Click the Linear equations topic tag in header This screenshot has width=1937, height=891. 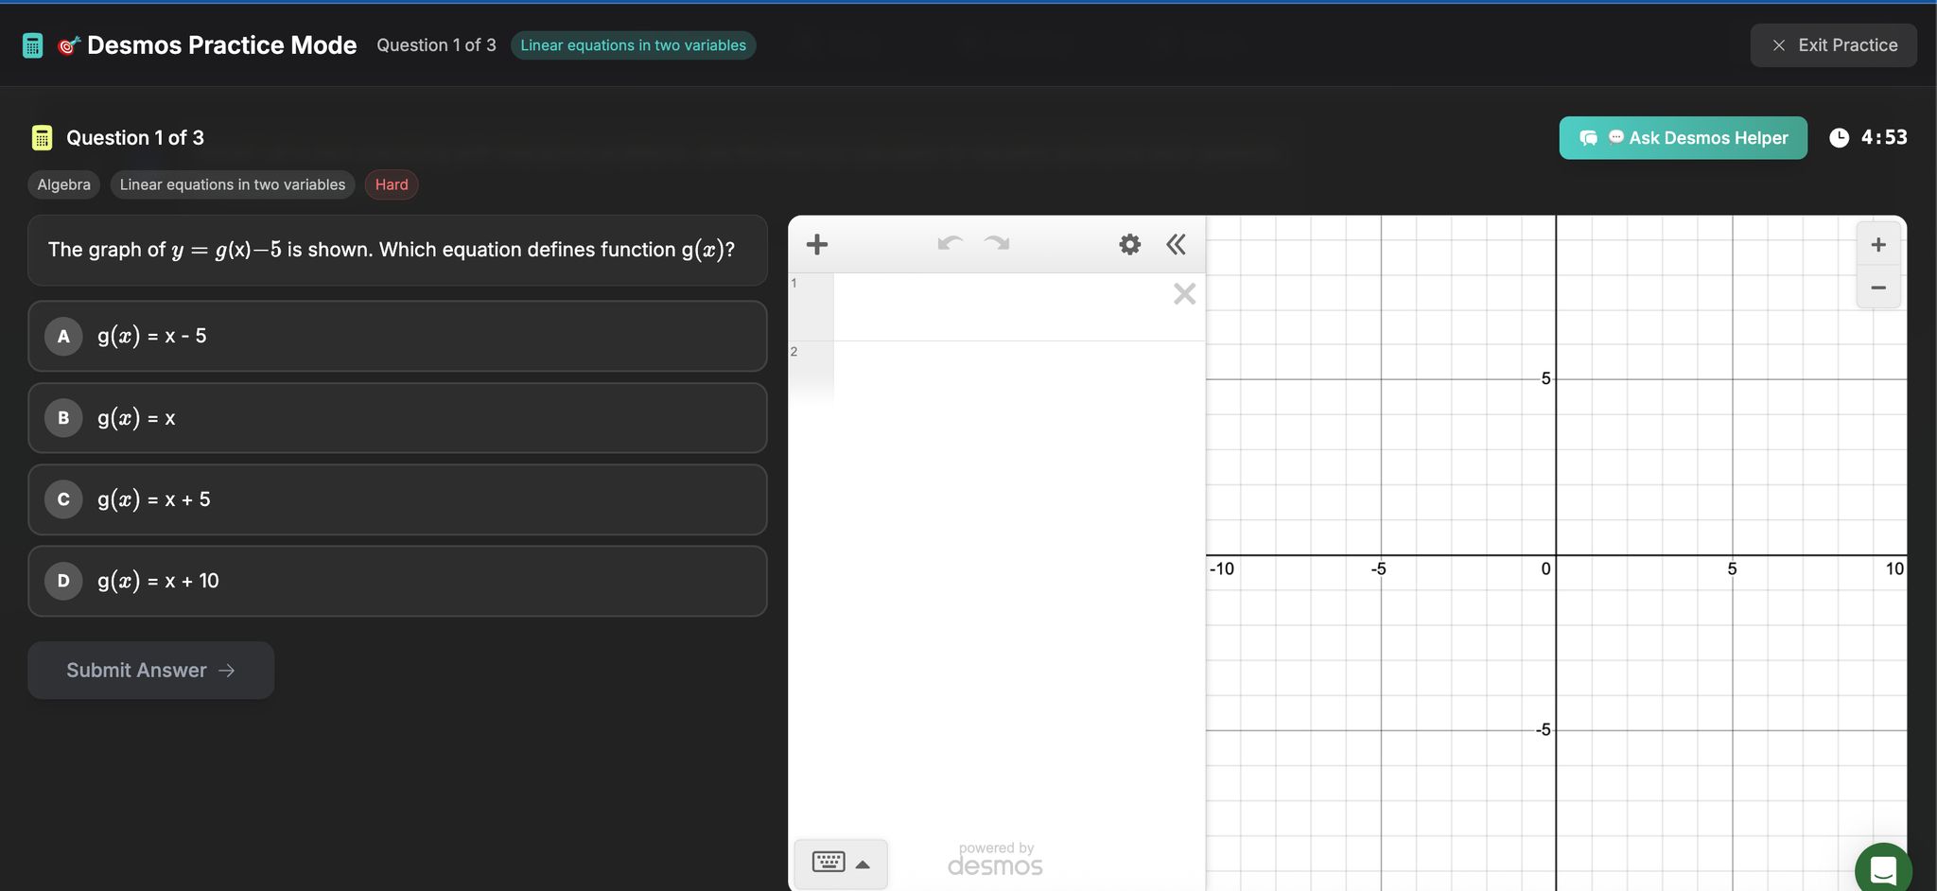[x=633, y=45]
